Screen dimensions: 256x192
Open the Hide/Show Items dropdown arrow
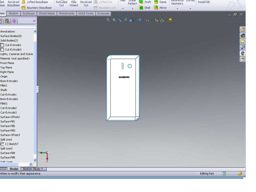pos(151,20)
